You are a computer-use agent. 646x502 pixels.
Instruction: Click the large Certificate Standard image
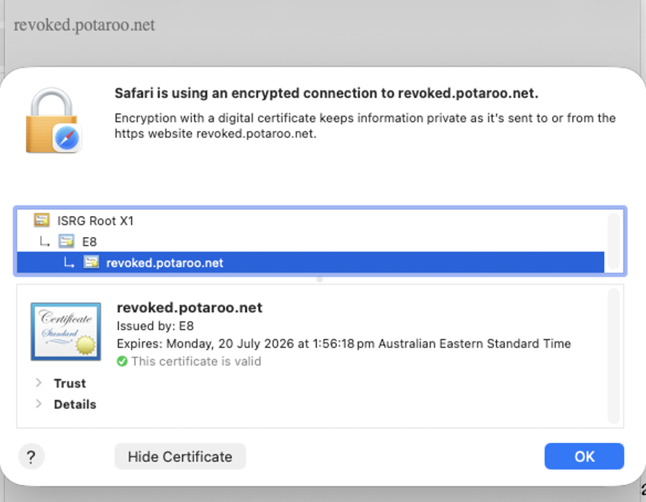pos(65,331)
